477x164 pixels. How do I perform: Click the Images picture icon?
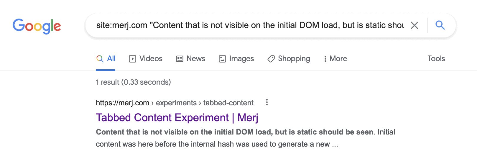pyautogui.click(x=222, y=59)
